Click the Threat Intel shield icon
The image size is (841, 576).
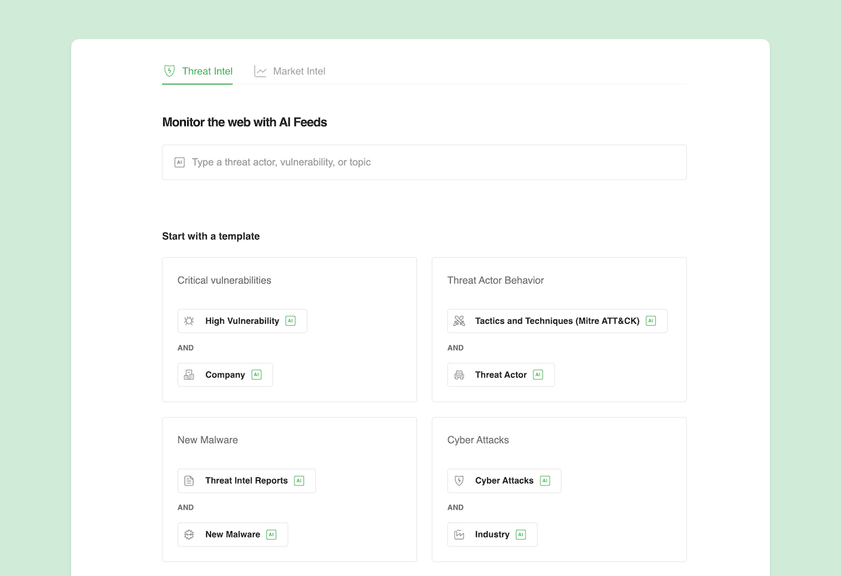point(170,71)
